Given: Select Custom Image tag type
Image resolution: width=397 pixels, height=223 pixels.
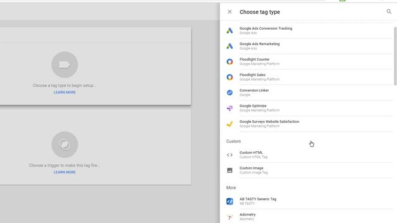Looking at the screenshot, I should click(x=309, y=170).
